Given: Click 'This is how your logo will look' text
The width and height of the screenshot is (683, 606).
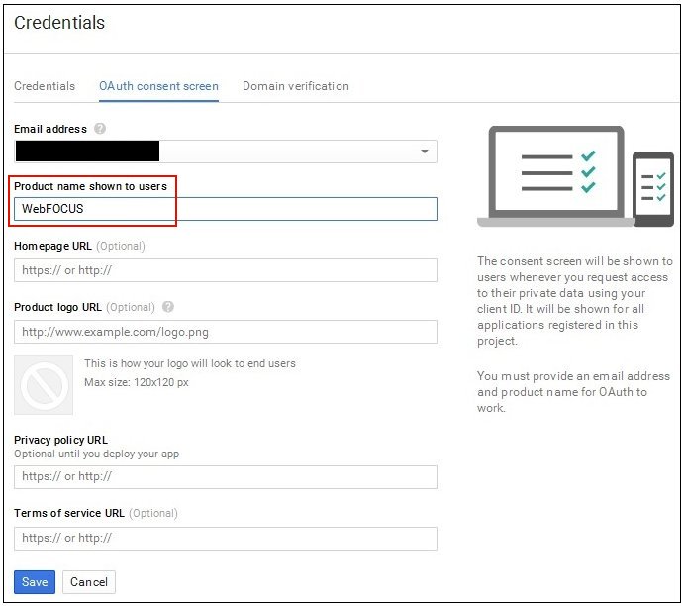Looking at the screenshot, I should (x=190, y=363).
